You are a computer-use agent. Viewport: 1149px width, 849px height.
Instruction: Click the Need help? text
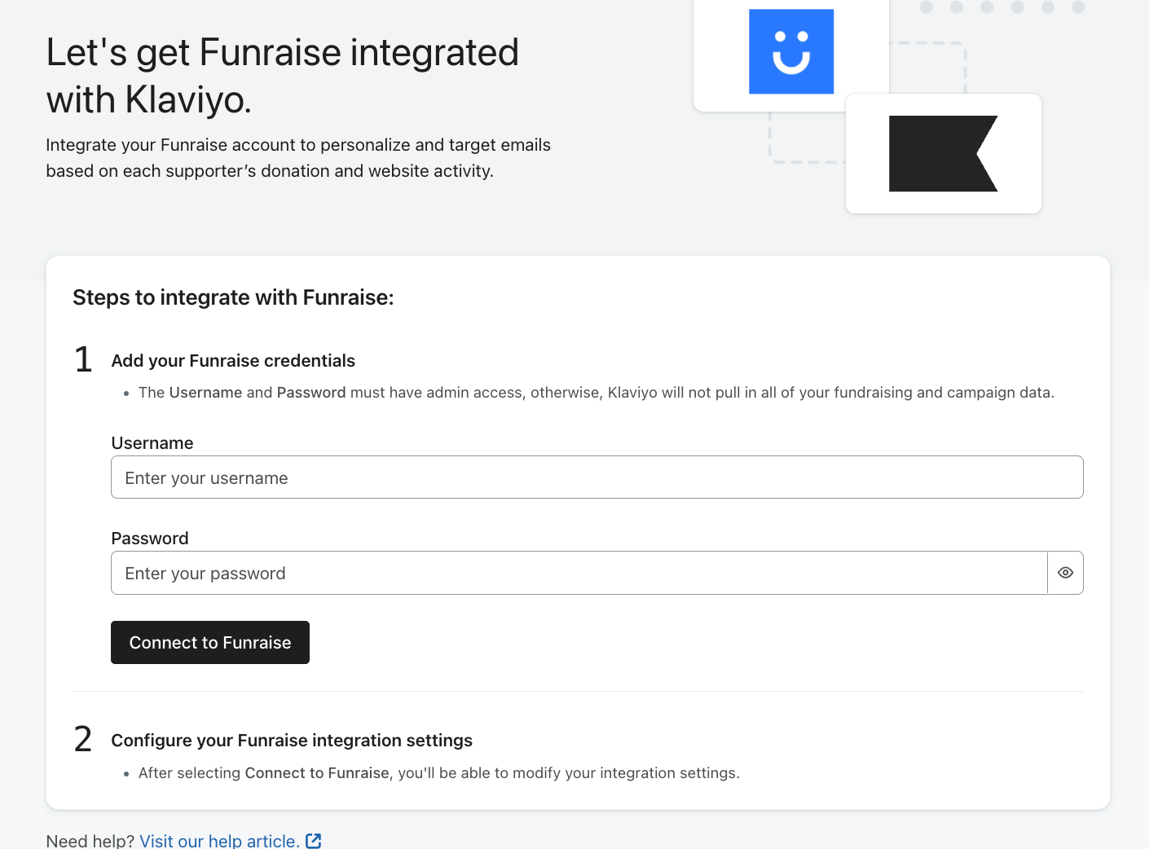90,841
